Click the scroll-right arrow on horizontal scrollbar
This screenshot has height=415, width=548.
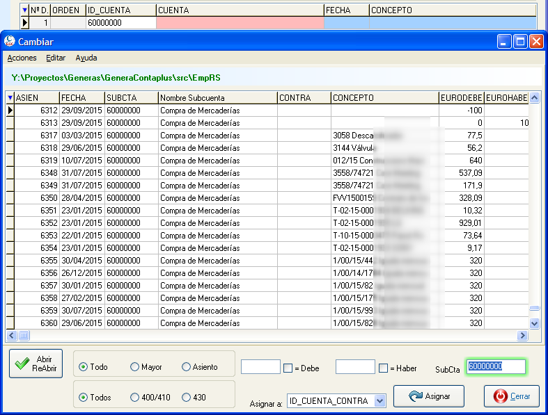click(x=522, y=336)
